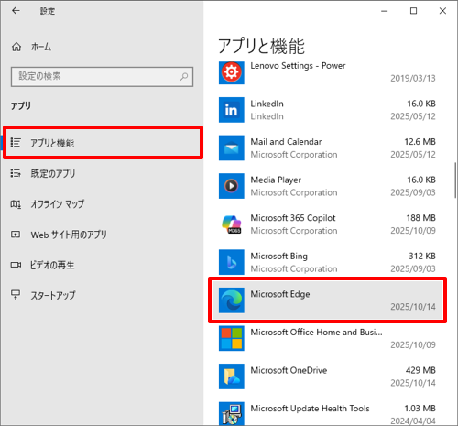Select Microsoft Update Health Tools name
This screenshot has height=426, width=458.
coord(310,409)
